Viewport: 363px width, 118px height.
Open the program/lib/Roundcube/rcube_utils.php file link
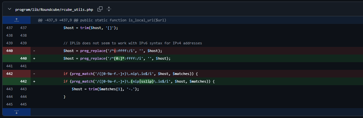click(x=54, y=10)
